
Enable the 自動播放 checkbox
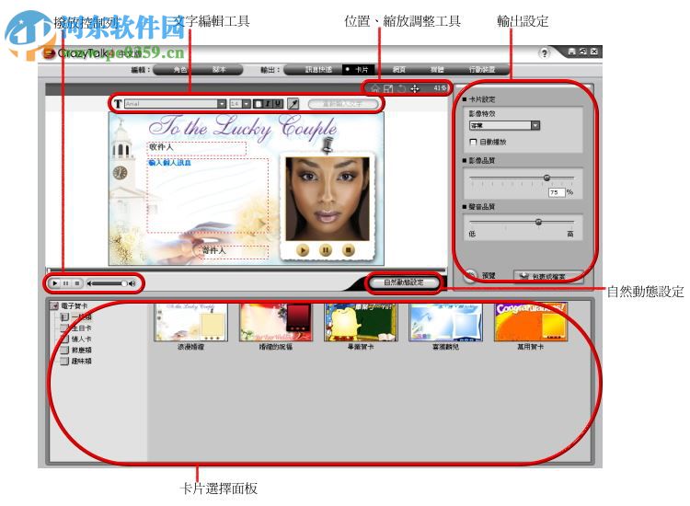click(473, 142)
